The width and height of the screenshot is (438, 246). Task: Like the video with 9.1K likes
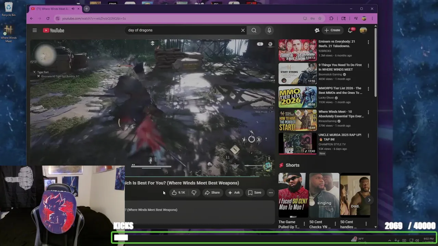(x=178, y=193)
